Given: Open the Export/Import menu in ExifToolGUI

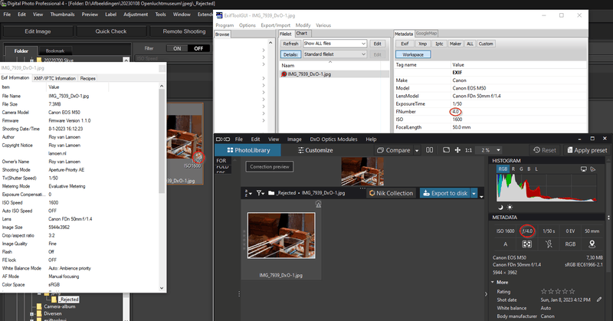Looking at the screenshot, I should tap(275, 25).
